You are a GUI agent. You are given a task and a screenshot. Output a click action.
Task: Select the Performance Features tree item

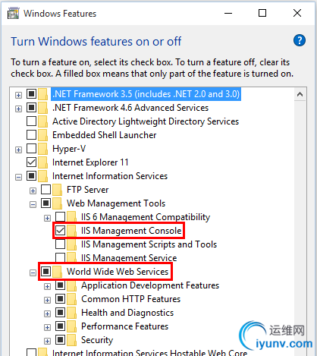(124, 326)
